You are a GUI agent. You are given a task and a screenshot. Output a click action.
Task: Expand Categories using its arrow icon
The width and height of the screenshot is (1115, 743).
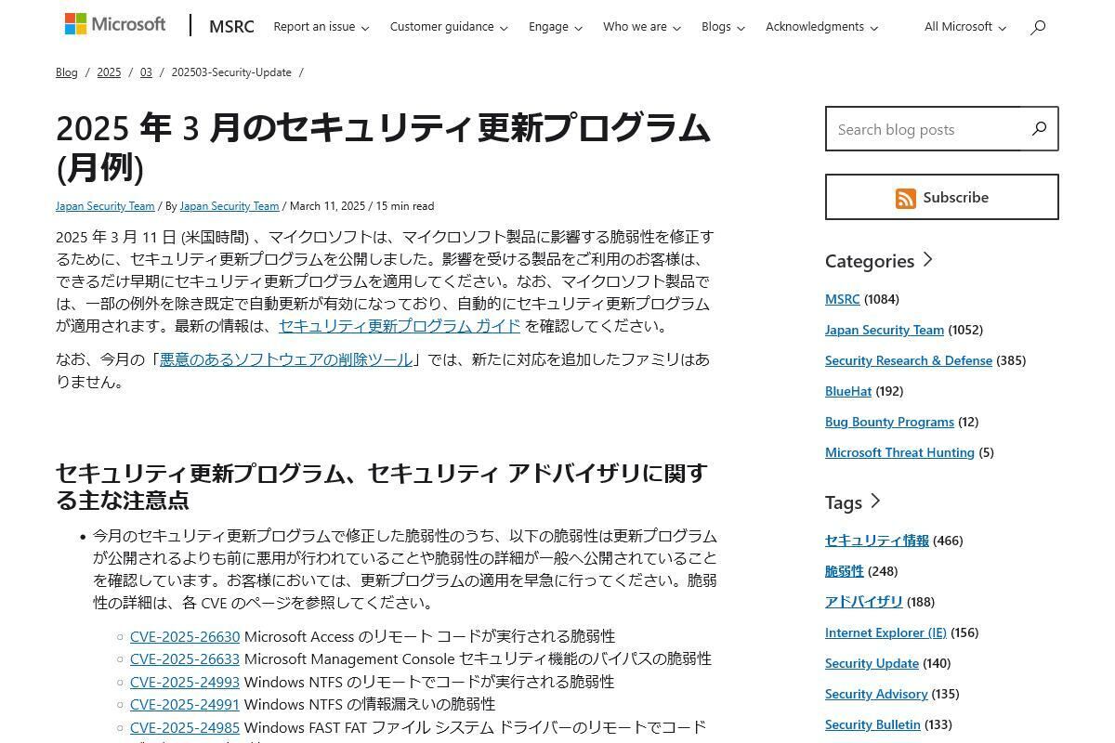(927, 260)
